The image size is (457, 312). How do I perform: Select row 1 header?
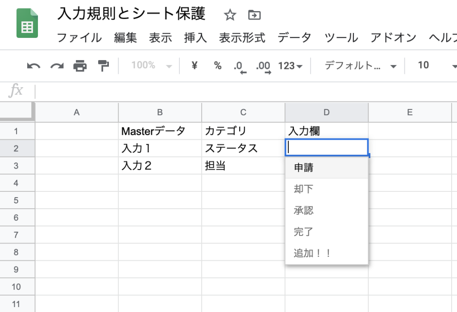click(x=17, y=131)
